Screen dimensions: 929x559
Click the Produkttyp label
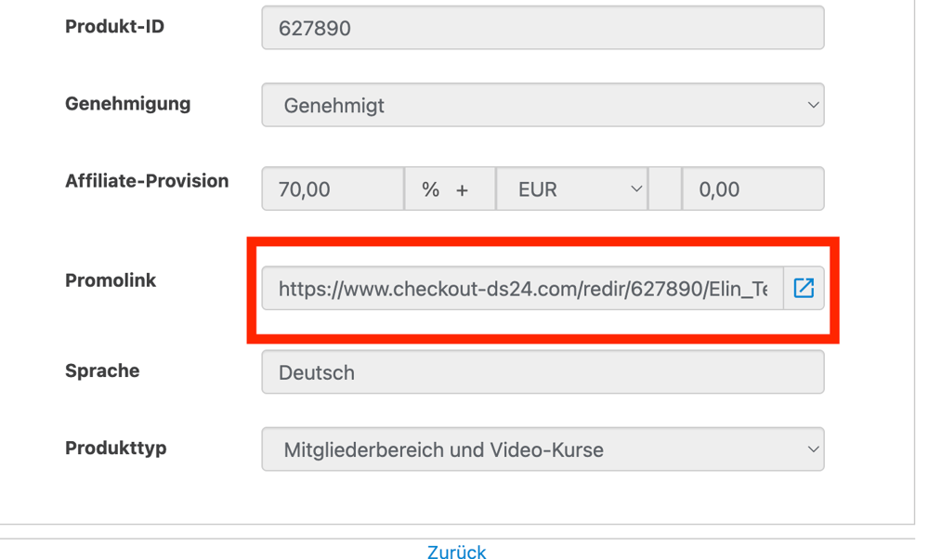click(x=116, y=448)
